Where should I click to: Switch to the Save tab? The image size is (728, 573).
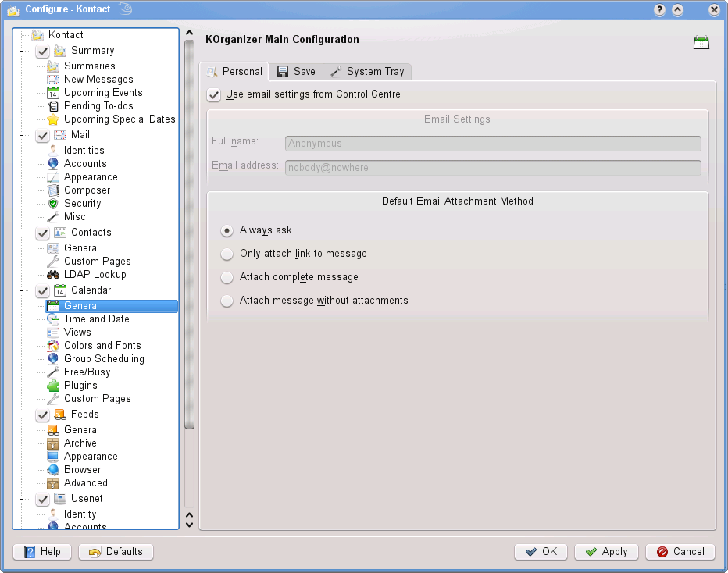(296, 72)
